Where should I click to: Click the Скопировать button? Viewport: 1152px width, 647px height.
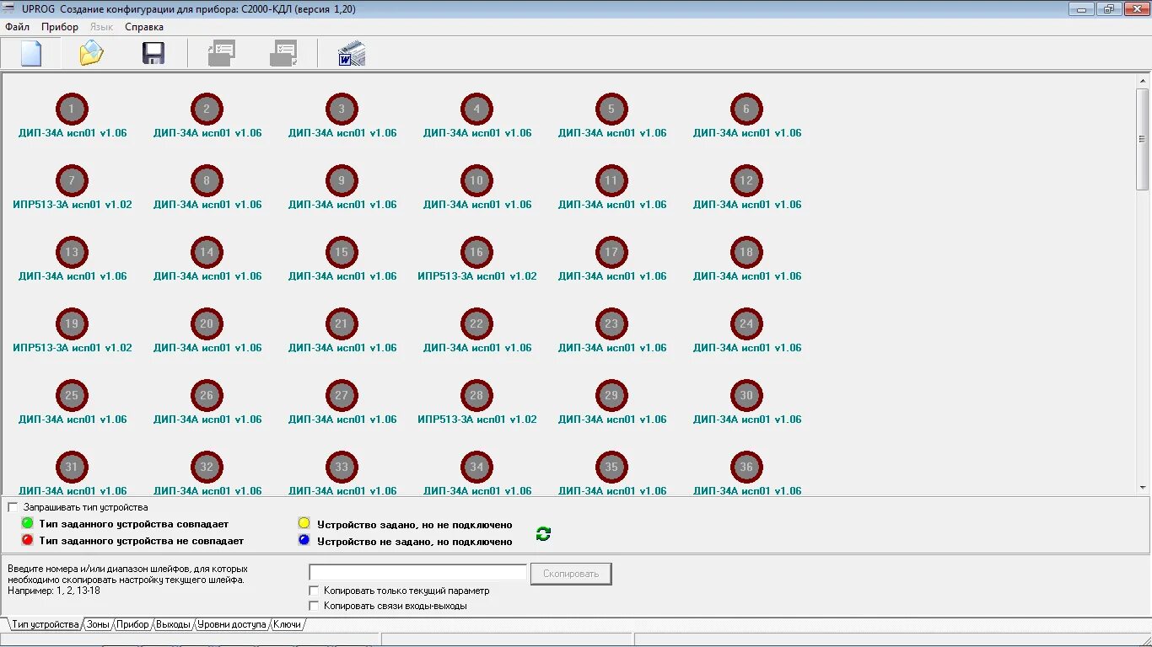pos(571,574)
